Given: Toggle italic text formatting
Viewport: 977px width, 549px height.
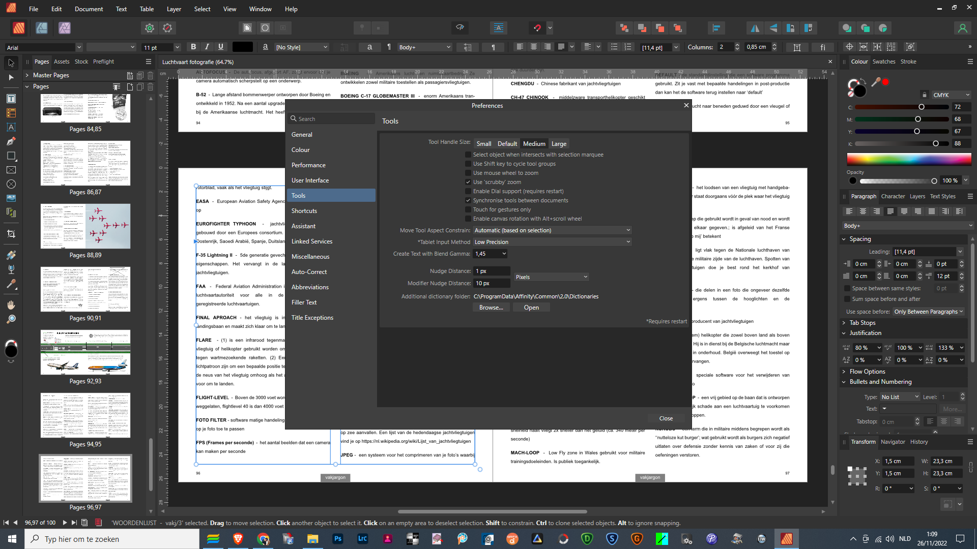Looking at the screenshot, I should (x=207, y=47).
